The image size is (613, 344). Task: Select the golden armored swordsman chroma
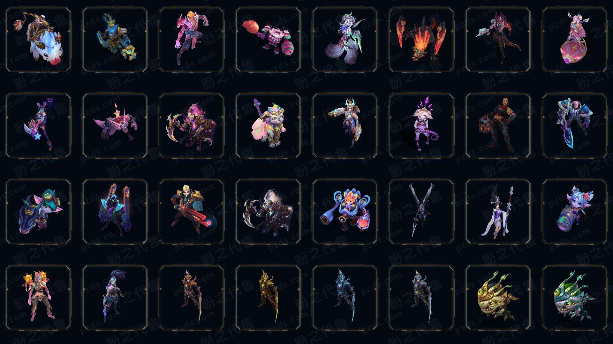[x=268, y=297]
